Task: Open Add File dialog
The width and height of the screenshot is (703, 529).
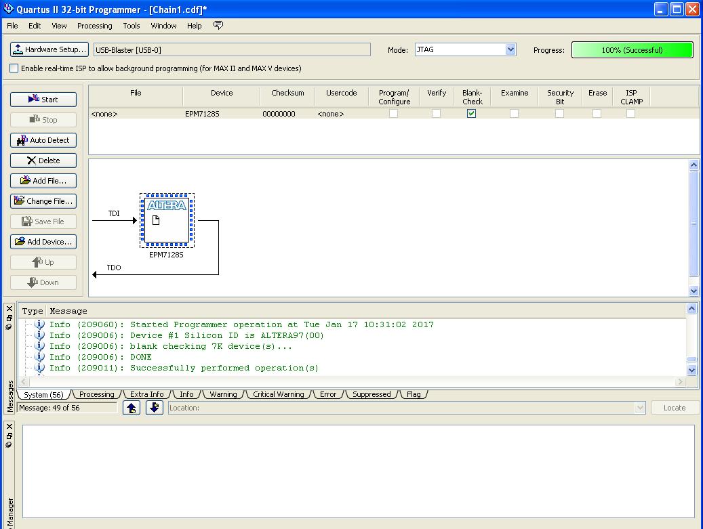Action: (43, 181)
